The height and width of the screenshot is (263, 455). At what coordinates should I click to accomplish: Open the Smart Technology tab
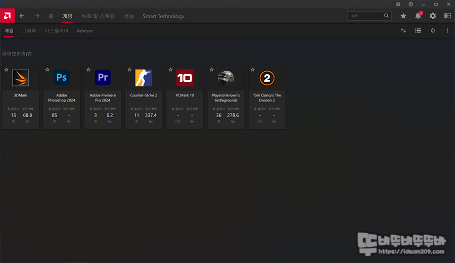pos(163,16)
